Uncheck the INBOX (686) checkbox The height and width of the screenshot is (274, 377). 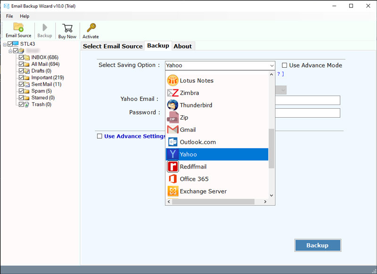coord(21,57)
